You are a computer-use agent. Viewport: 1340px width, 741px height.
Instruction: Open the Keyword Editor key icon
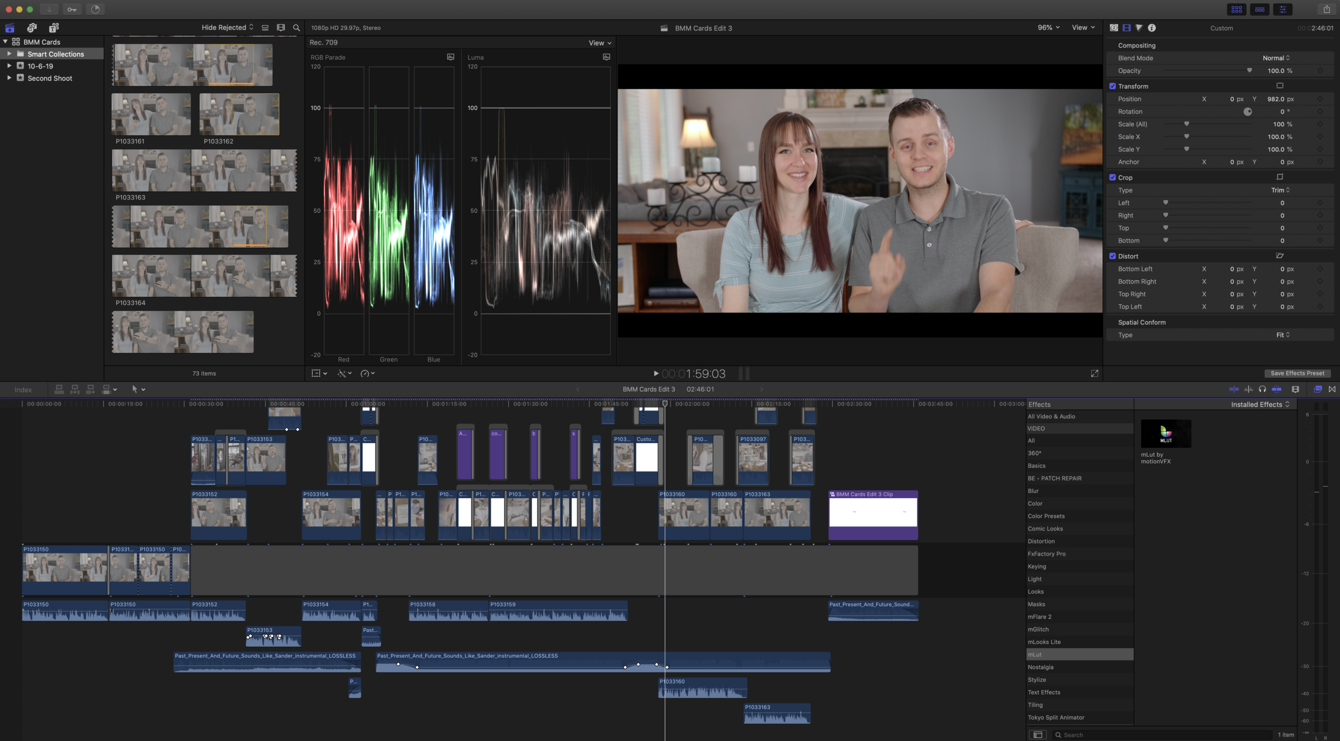[72, 9]
